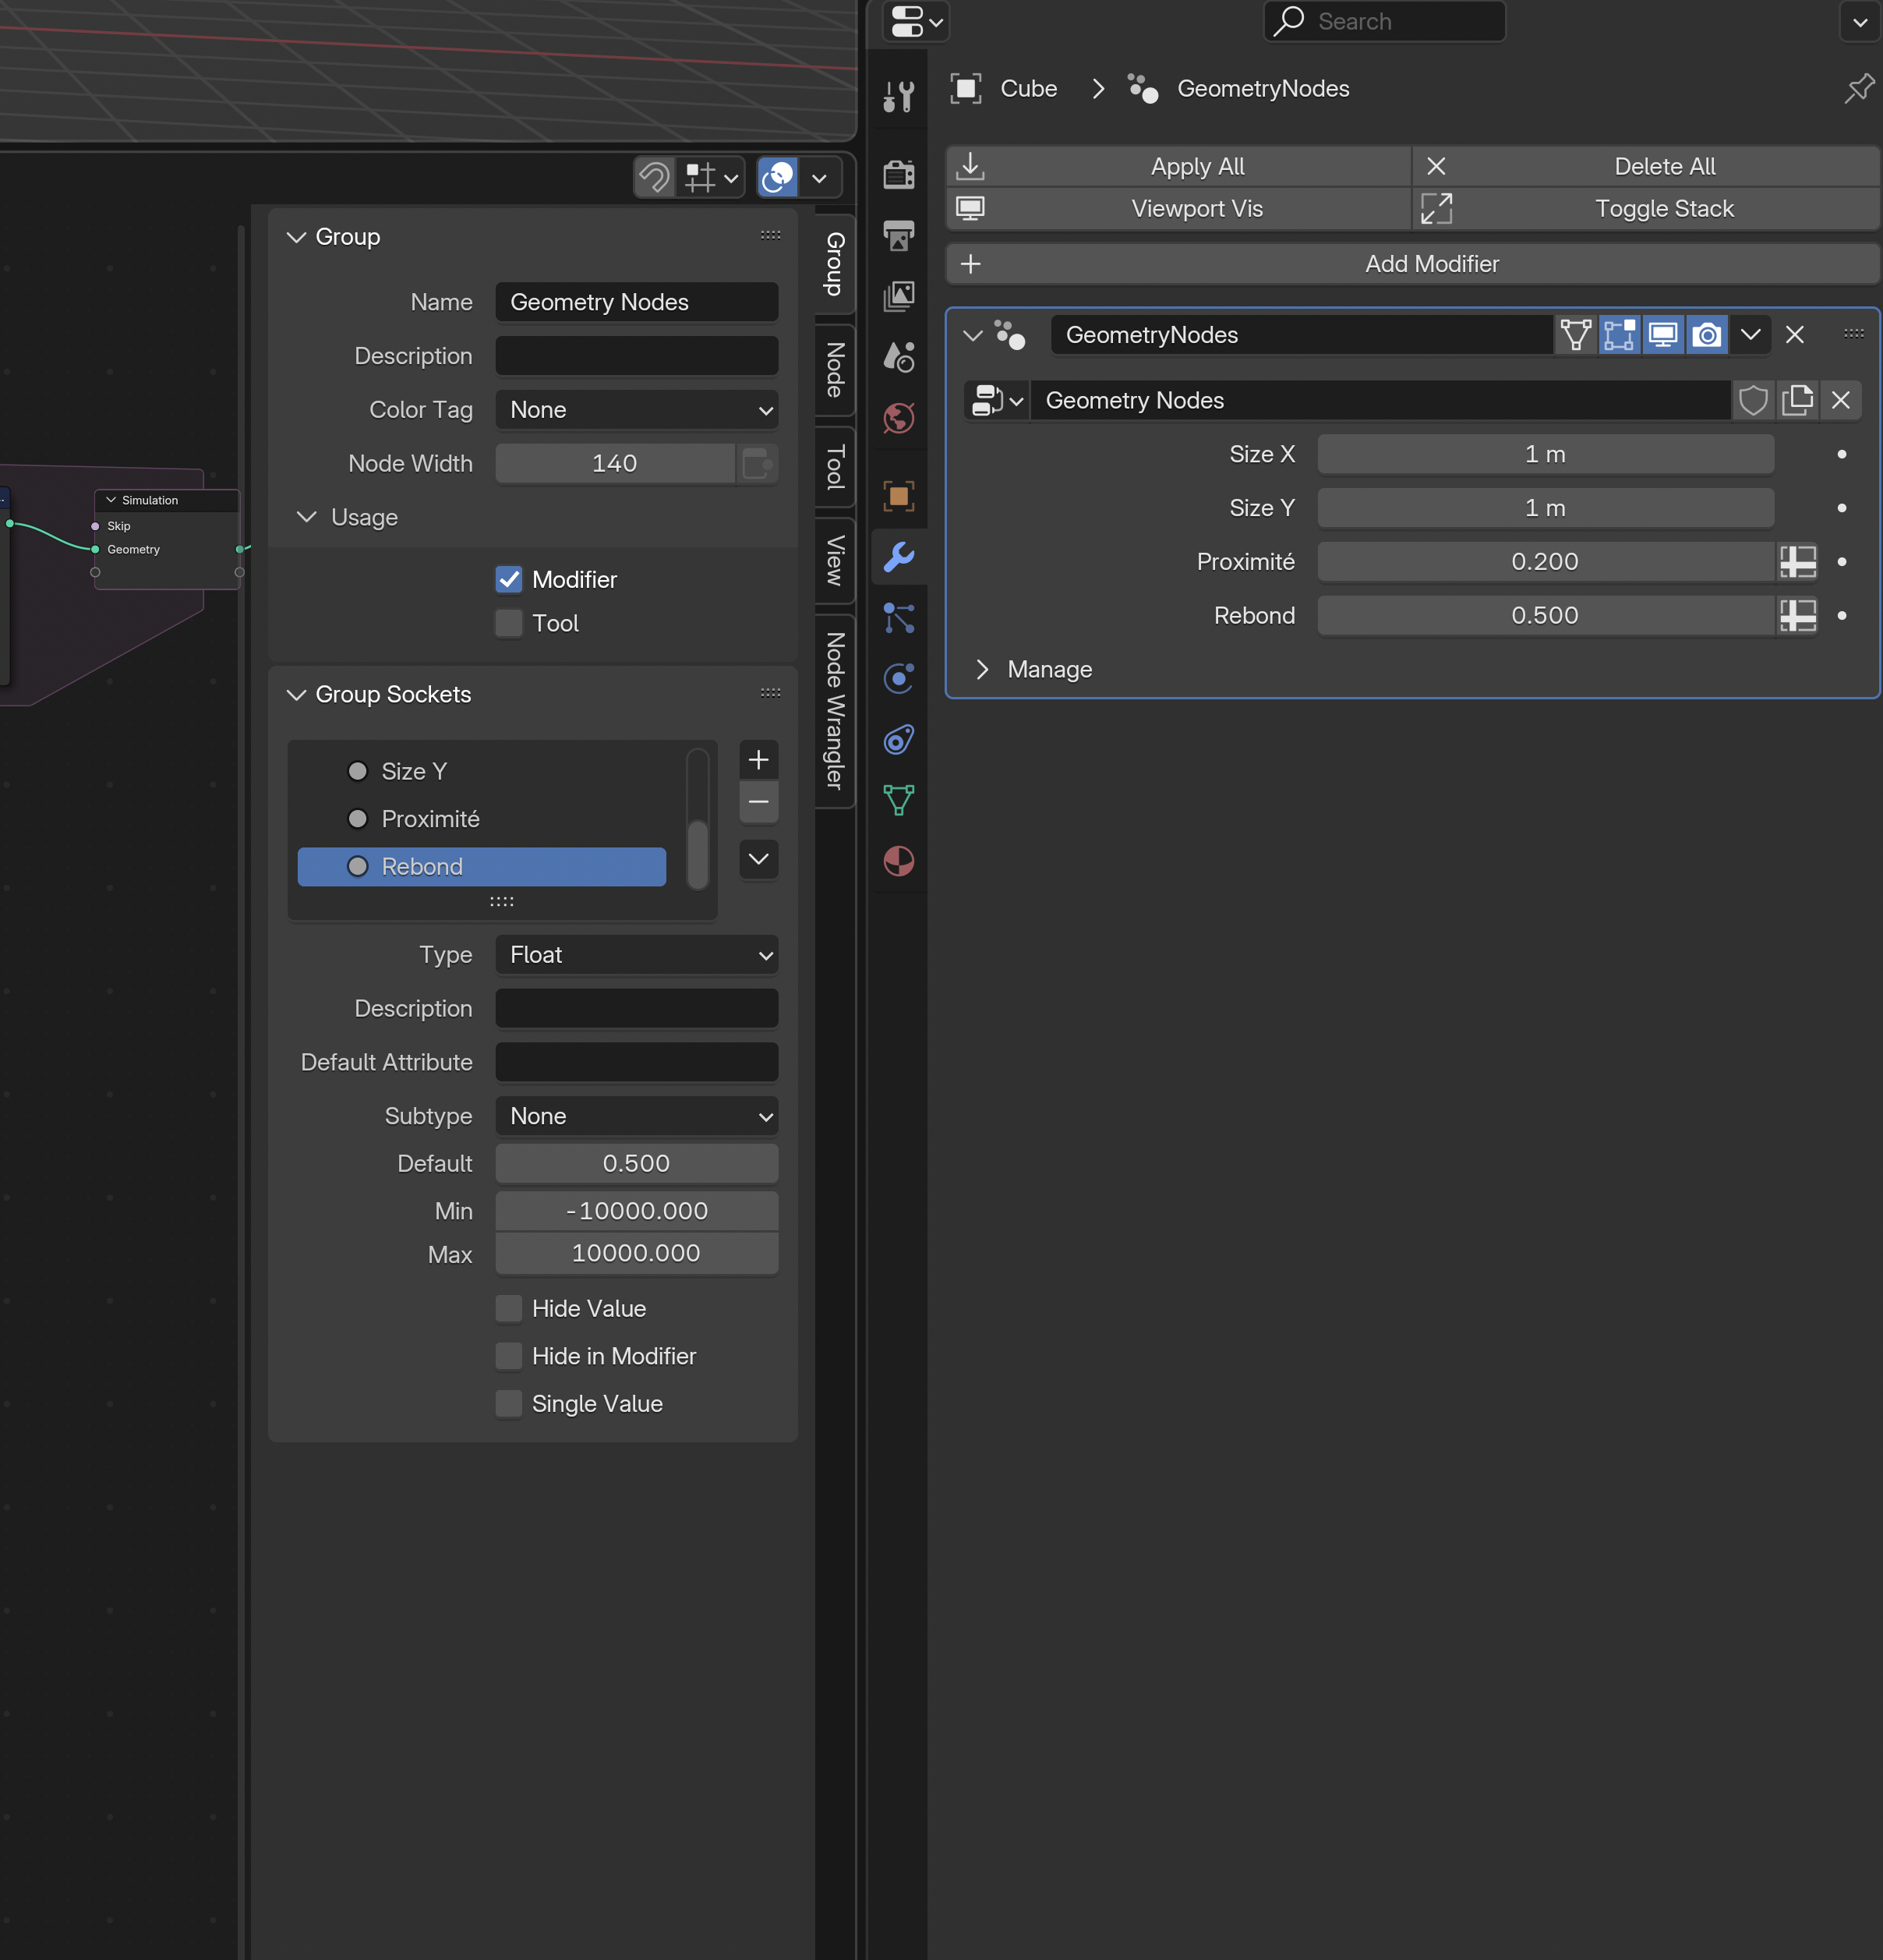Open the View Layer properties tab icon
1883x1960 pixels.
(899, 296)
